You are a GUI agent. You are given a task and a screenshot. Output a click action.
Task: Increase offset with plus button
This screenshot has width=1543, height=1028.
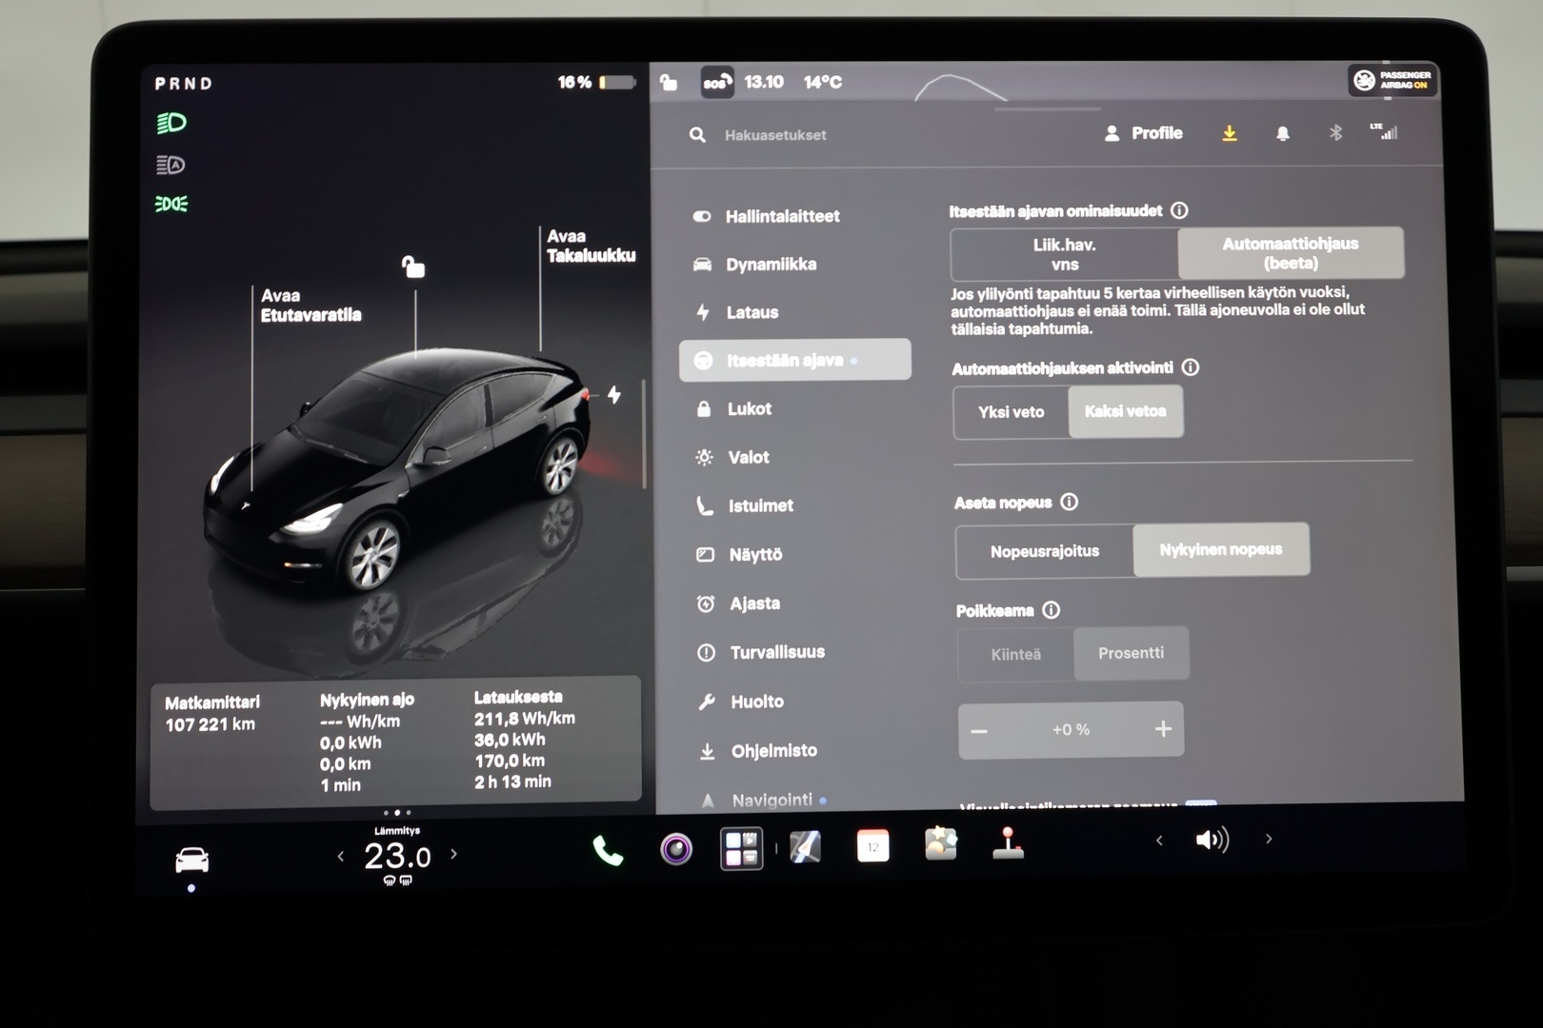[1163, 729]
